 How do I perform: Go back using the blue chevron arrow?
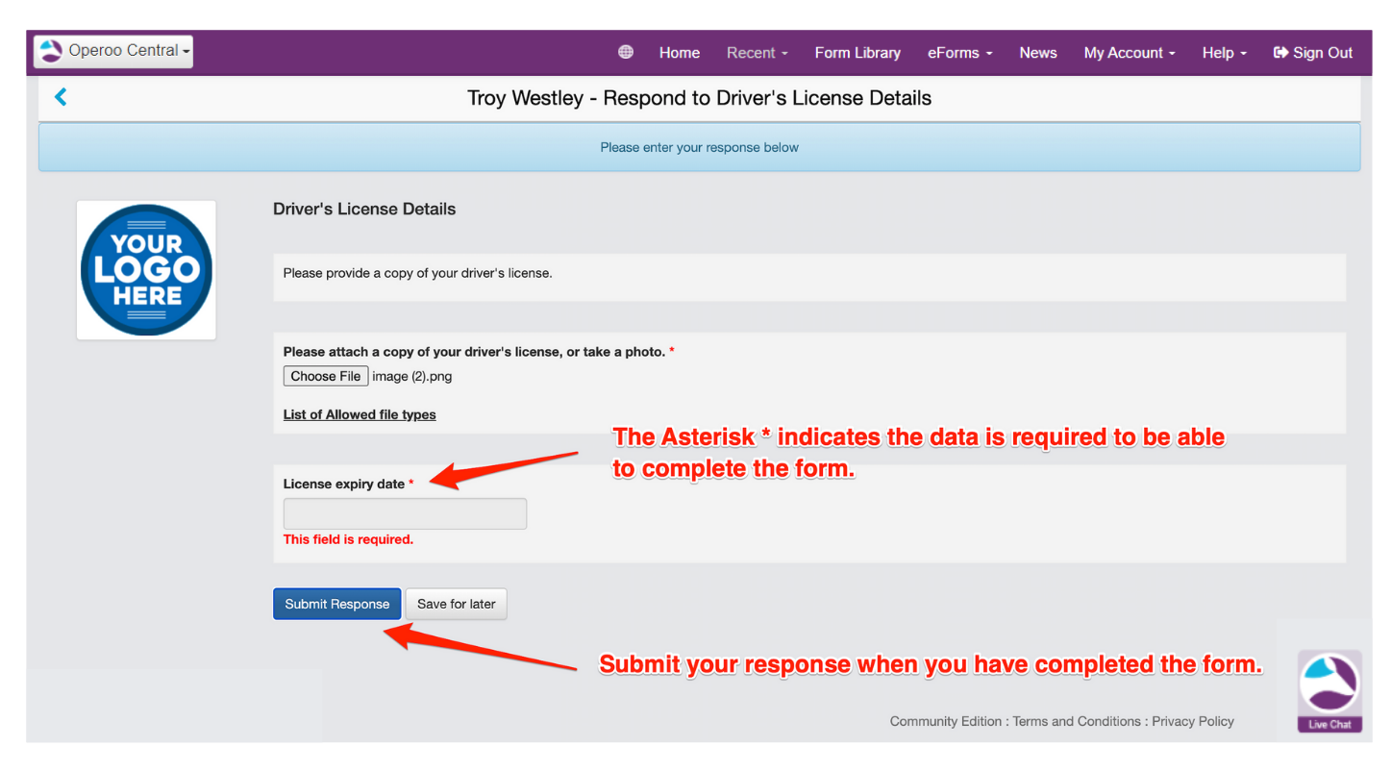(x=61, y=97)
